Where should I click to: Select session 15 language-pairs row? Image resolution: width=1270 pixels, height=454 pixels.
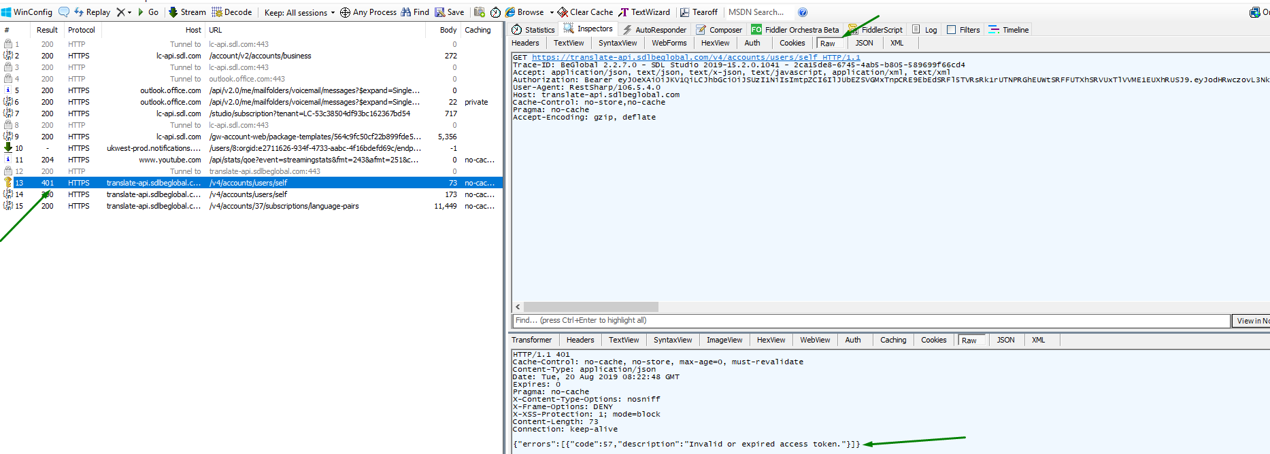[x=252, y=206]
